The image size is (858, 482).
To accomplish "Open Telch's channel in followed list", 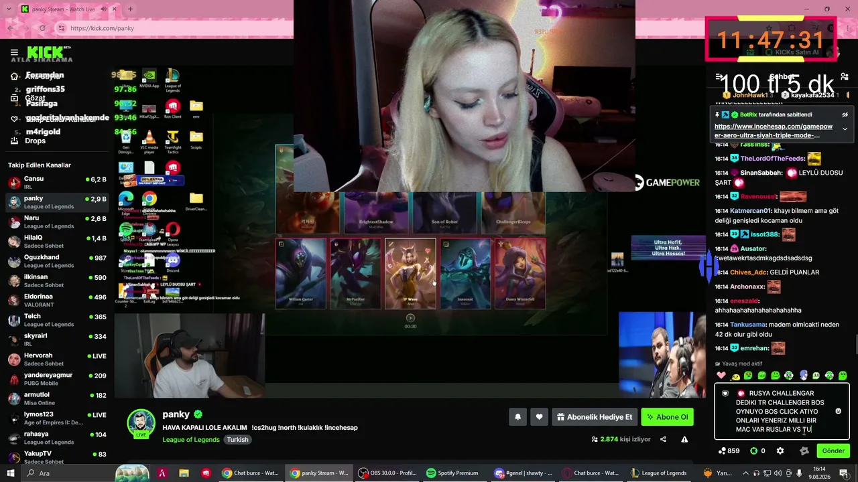I will click(x=57, y=320).
